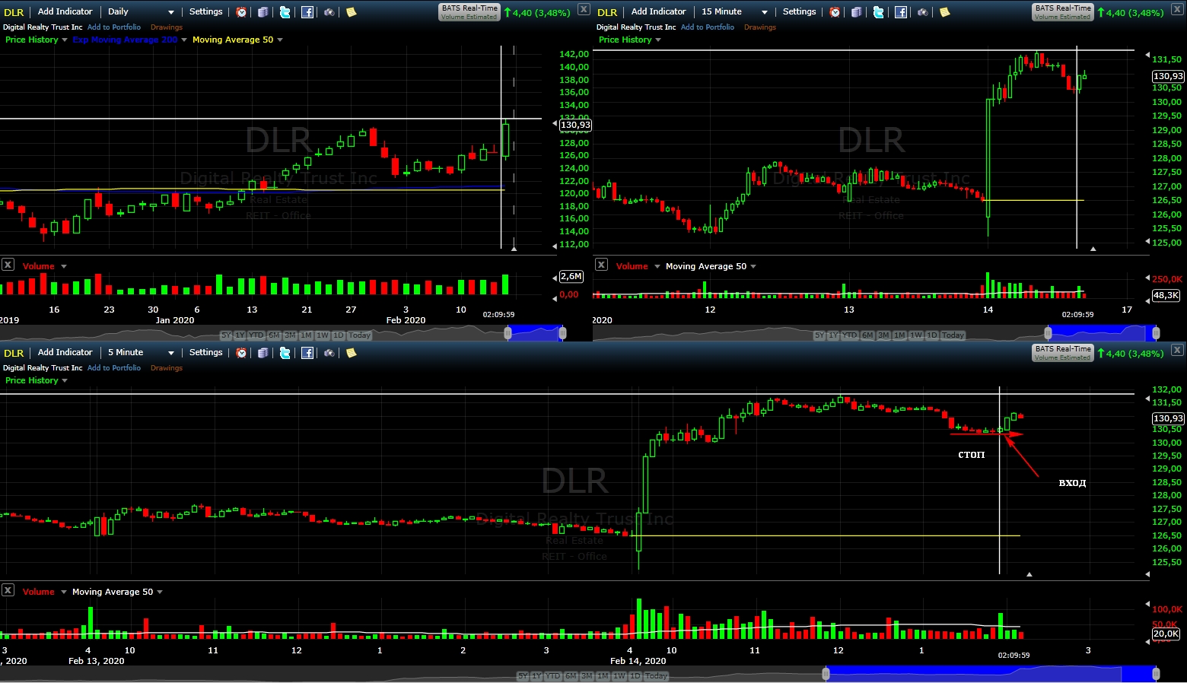Open the sticky note icon in 15 Minute chart
The width and height of the screenshot is (1187, 683).
click(x=944, y=12)
